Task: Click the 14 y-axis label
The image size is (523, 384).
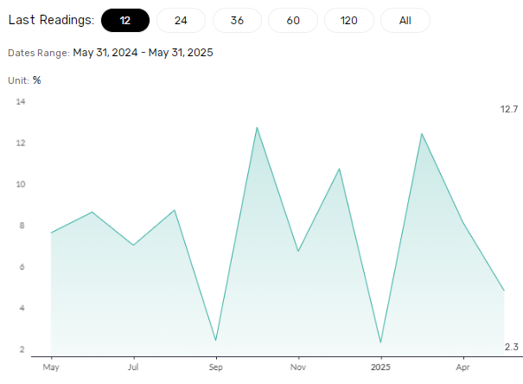Action: click(x=21, y=102)
